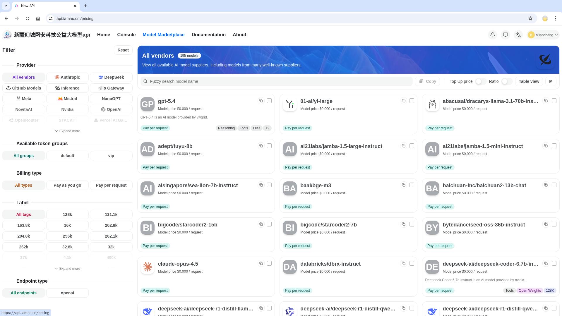Reload the page in browser
This screenshot has height=316, width=562.
click(x=28, y=18)
